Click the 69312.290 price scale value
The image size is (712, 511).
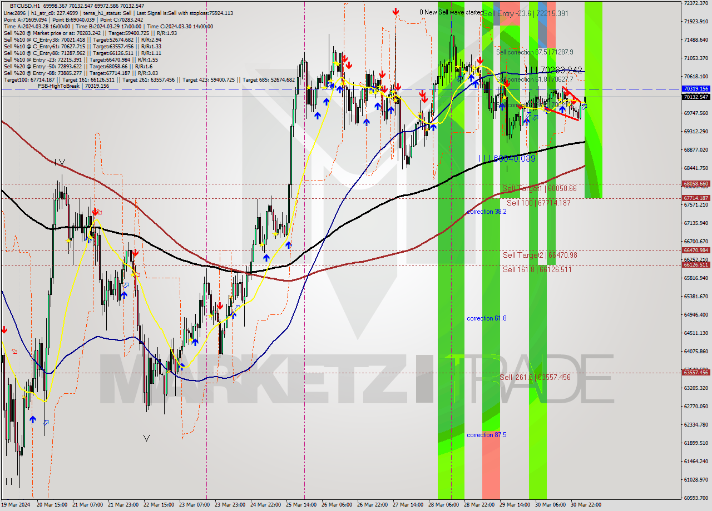click(x=696, y=132)
